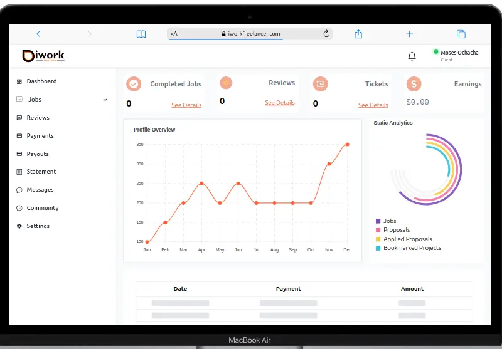Click the Completed Jobs checkmark icon
The image size is (502, 349).
(x=134, y=84)
